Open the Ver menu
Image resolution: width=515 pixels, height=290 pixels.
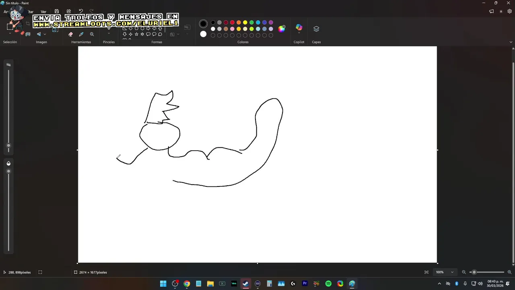point(43,12)
